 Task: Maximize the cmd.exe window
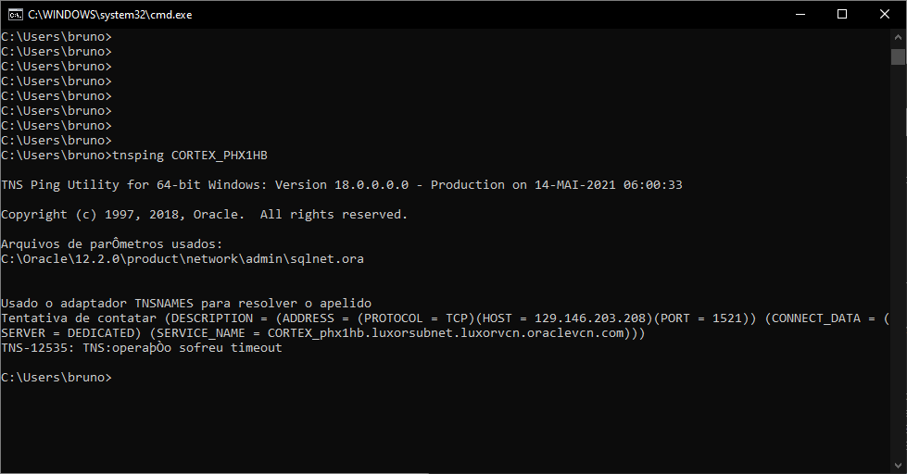click(842, 15)
